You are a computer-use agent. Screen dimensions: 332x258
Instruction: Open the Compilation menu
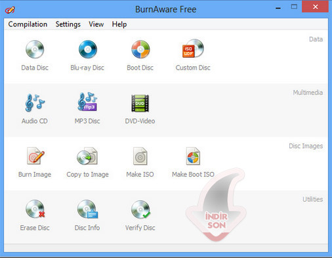[28, 24]
